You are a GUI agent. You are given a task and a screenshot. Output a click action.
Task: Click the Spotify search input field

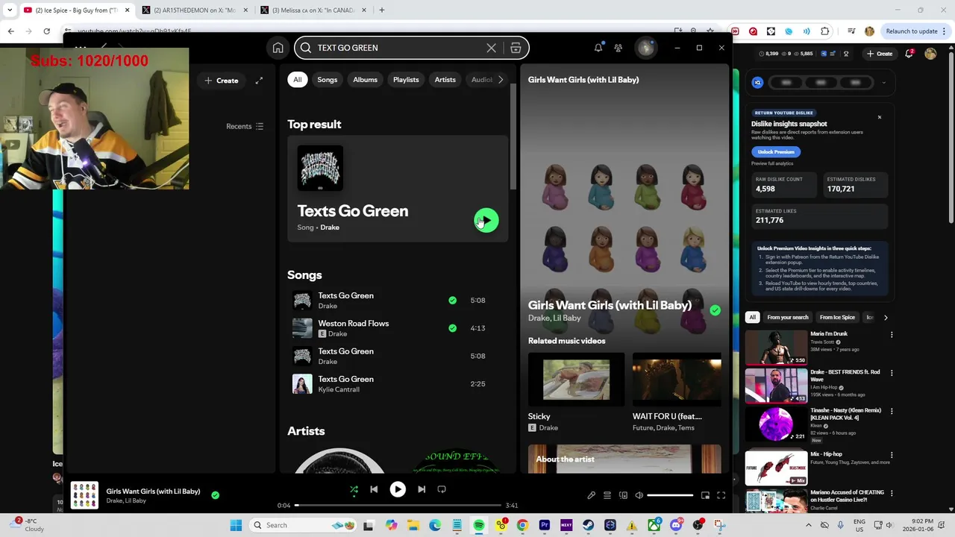point(398,48)
